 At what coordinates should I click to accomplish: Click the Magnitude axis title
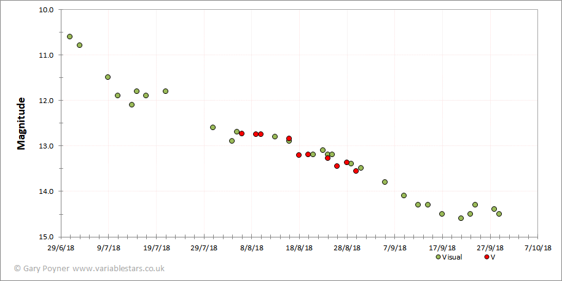21,123
